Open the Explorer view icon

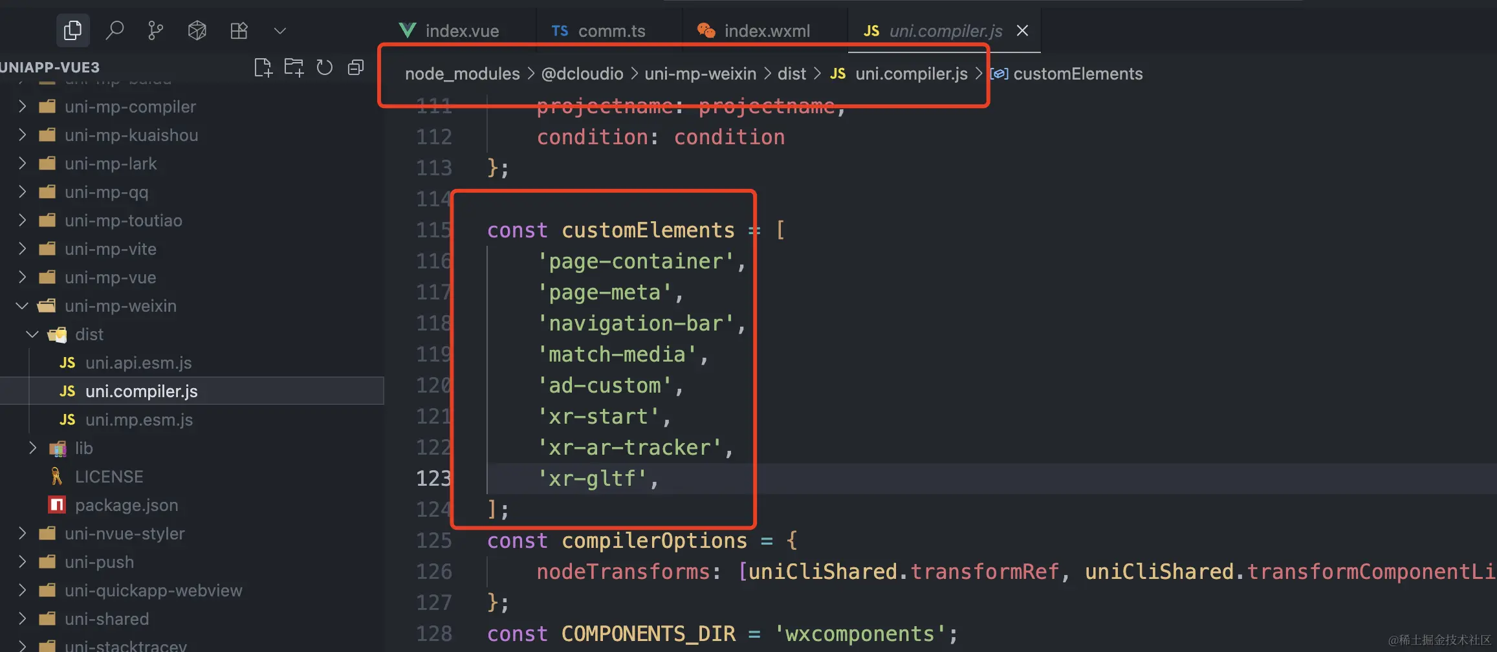pos(72,30)
